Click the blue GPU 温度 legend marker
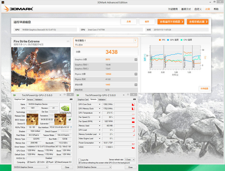Image resolution: width=225 pixels, height=171 pixels. point(168,40)
